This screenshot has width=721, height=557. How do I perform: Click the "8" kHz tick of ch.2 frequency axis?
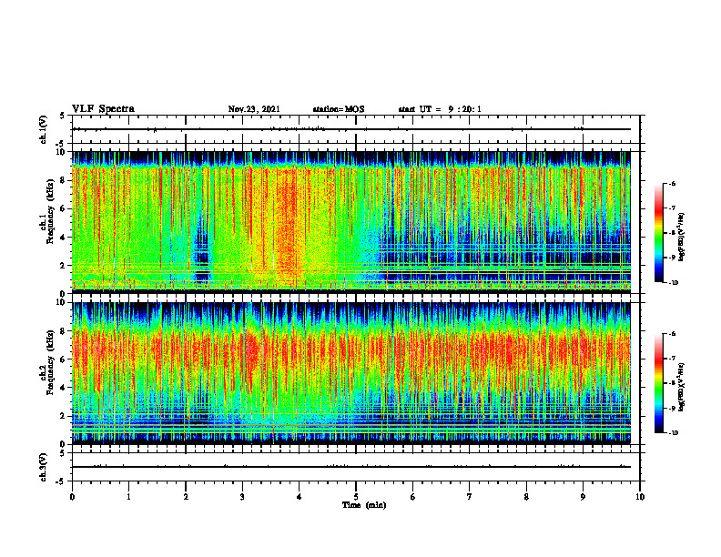click(62, 331)
